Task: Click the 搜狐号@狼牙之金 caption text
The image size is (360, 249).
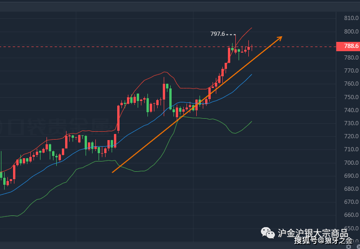Action: click(323, 241)
